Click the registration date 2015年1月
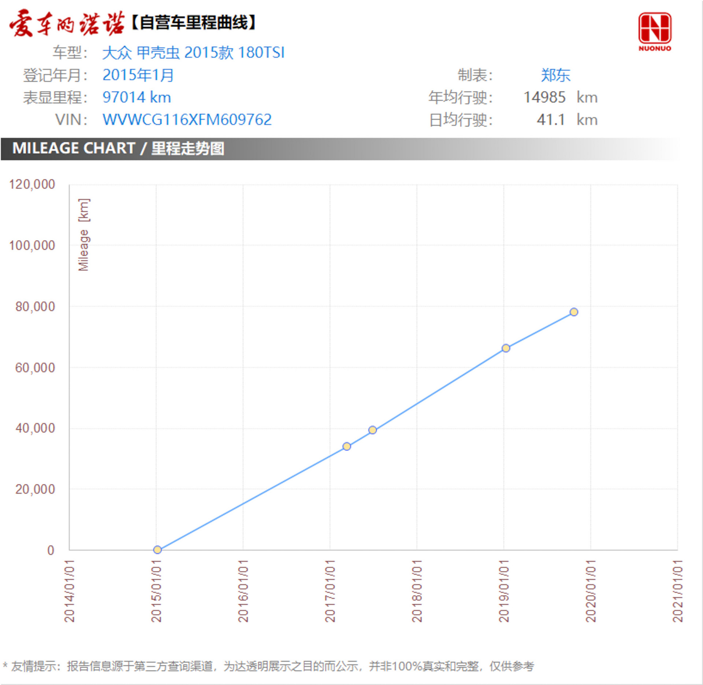 point(138,76)
